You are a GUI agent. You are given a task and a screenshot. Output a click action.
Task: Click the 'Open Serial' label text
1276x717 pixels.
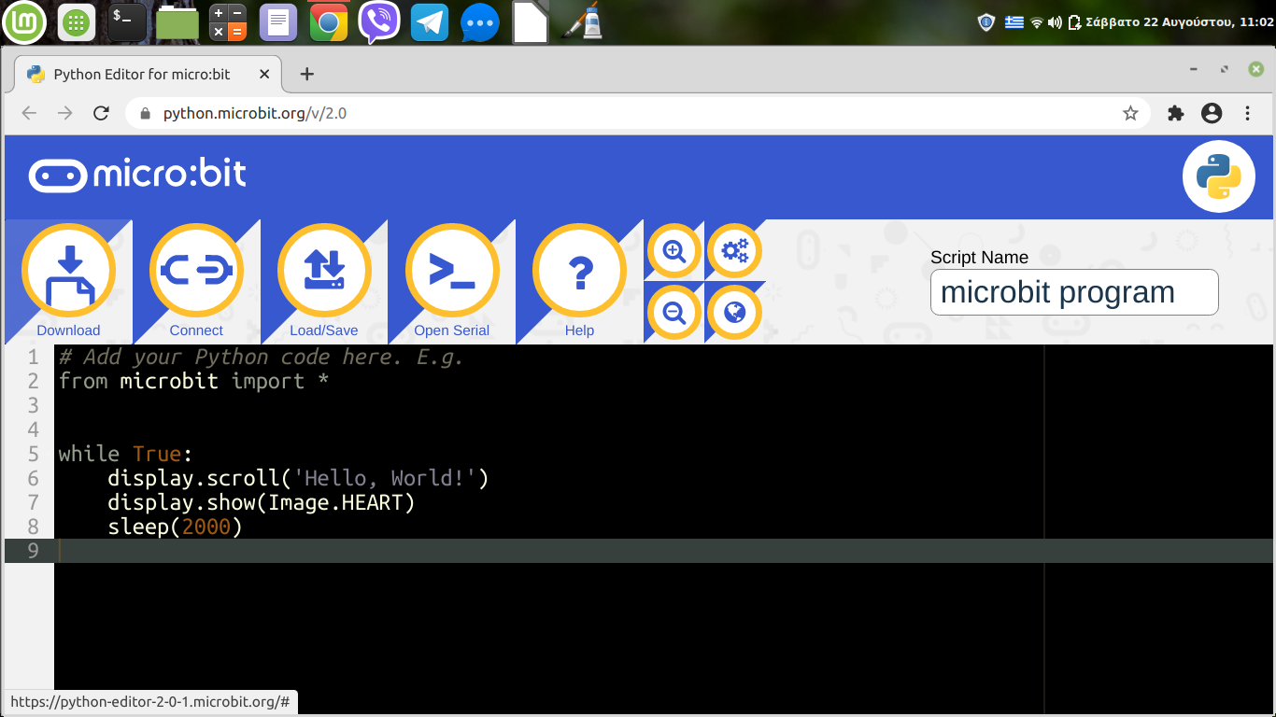click(452, 330)
